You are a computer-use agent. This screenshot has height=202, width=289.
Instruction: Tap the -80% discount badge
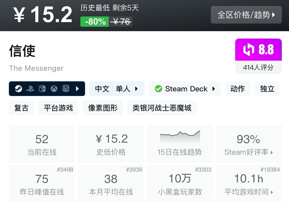click(95, 22)
